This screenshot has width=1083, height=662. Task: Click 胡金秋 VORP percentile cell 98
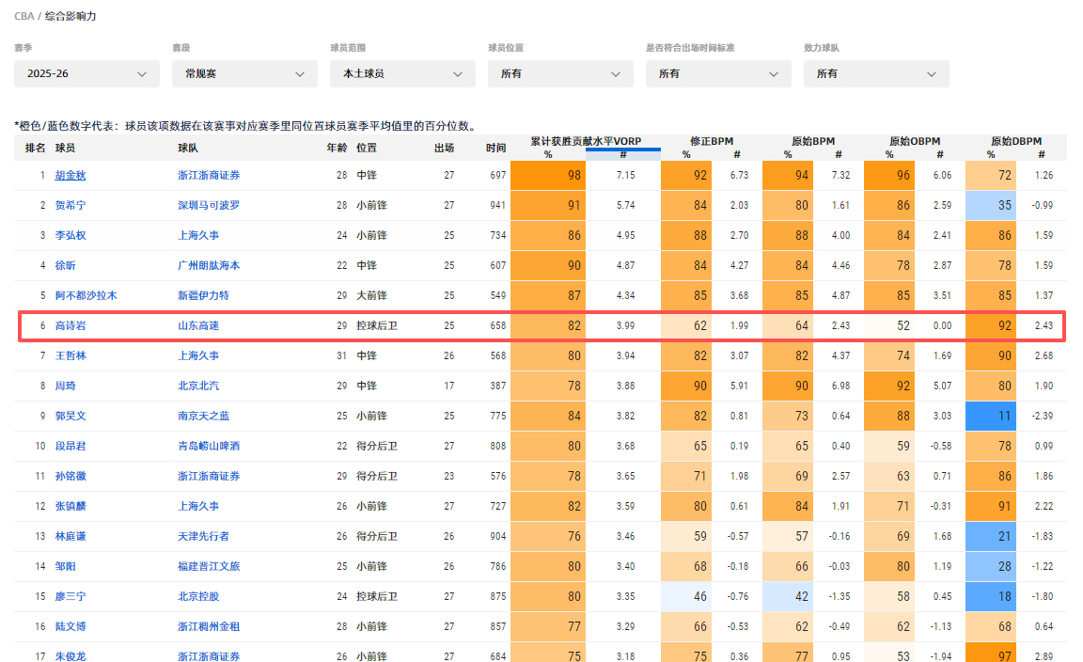tap(548, 176)
